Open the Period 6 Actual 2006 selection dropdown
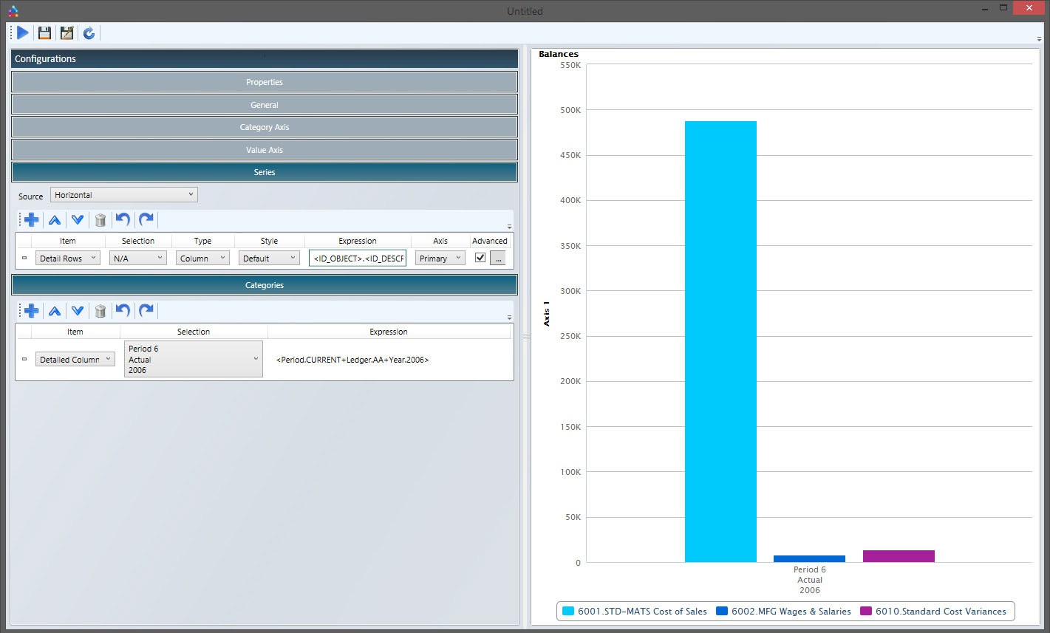The width and height of the screenshot is (1050, 633). (x=193, y=359)
